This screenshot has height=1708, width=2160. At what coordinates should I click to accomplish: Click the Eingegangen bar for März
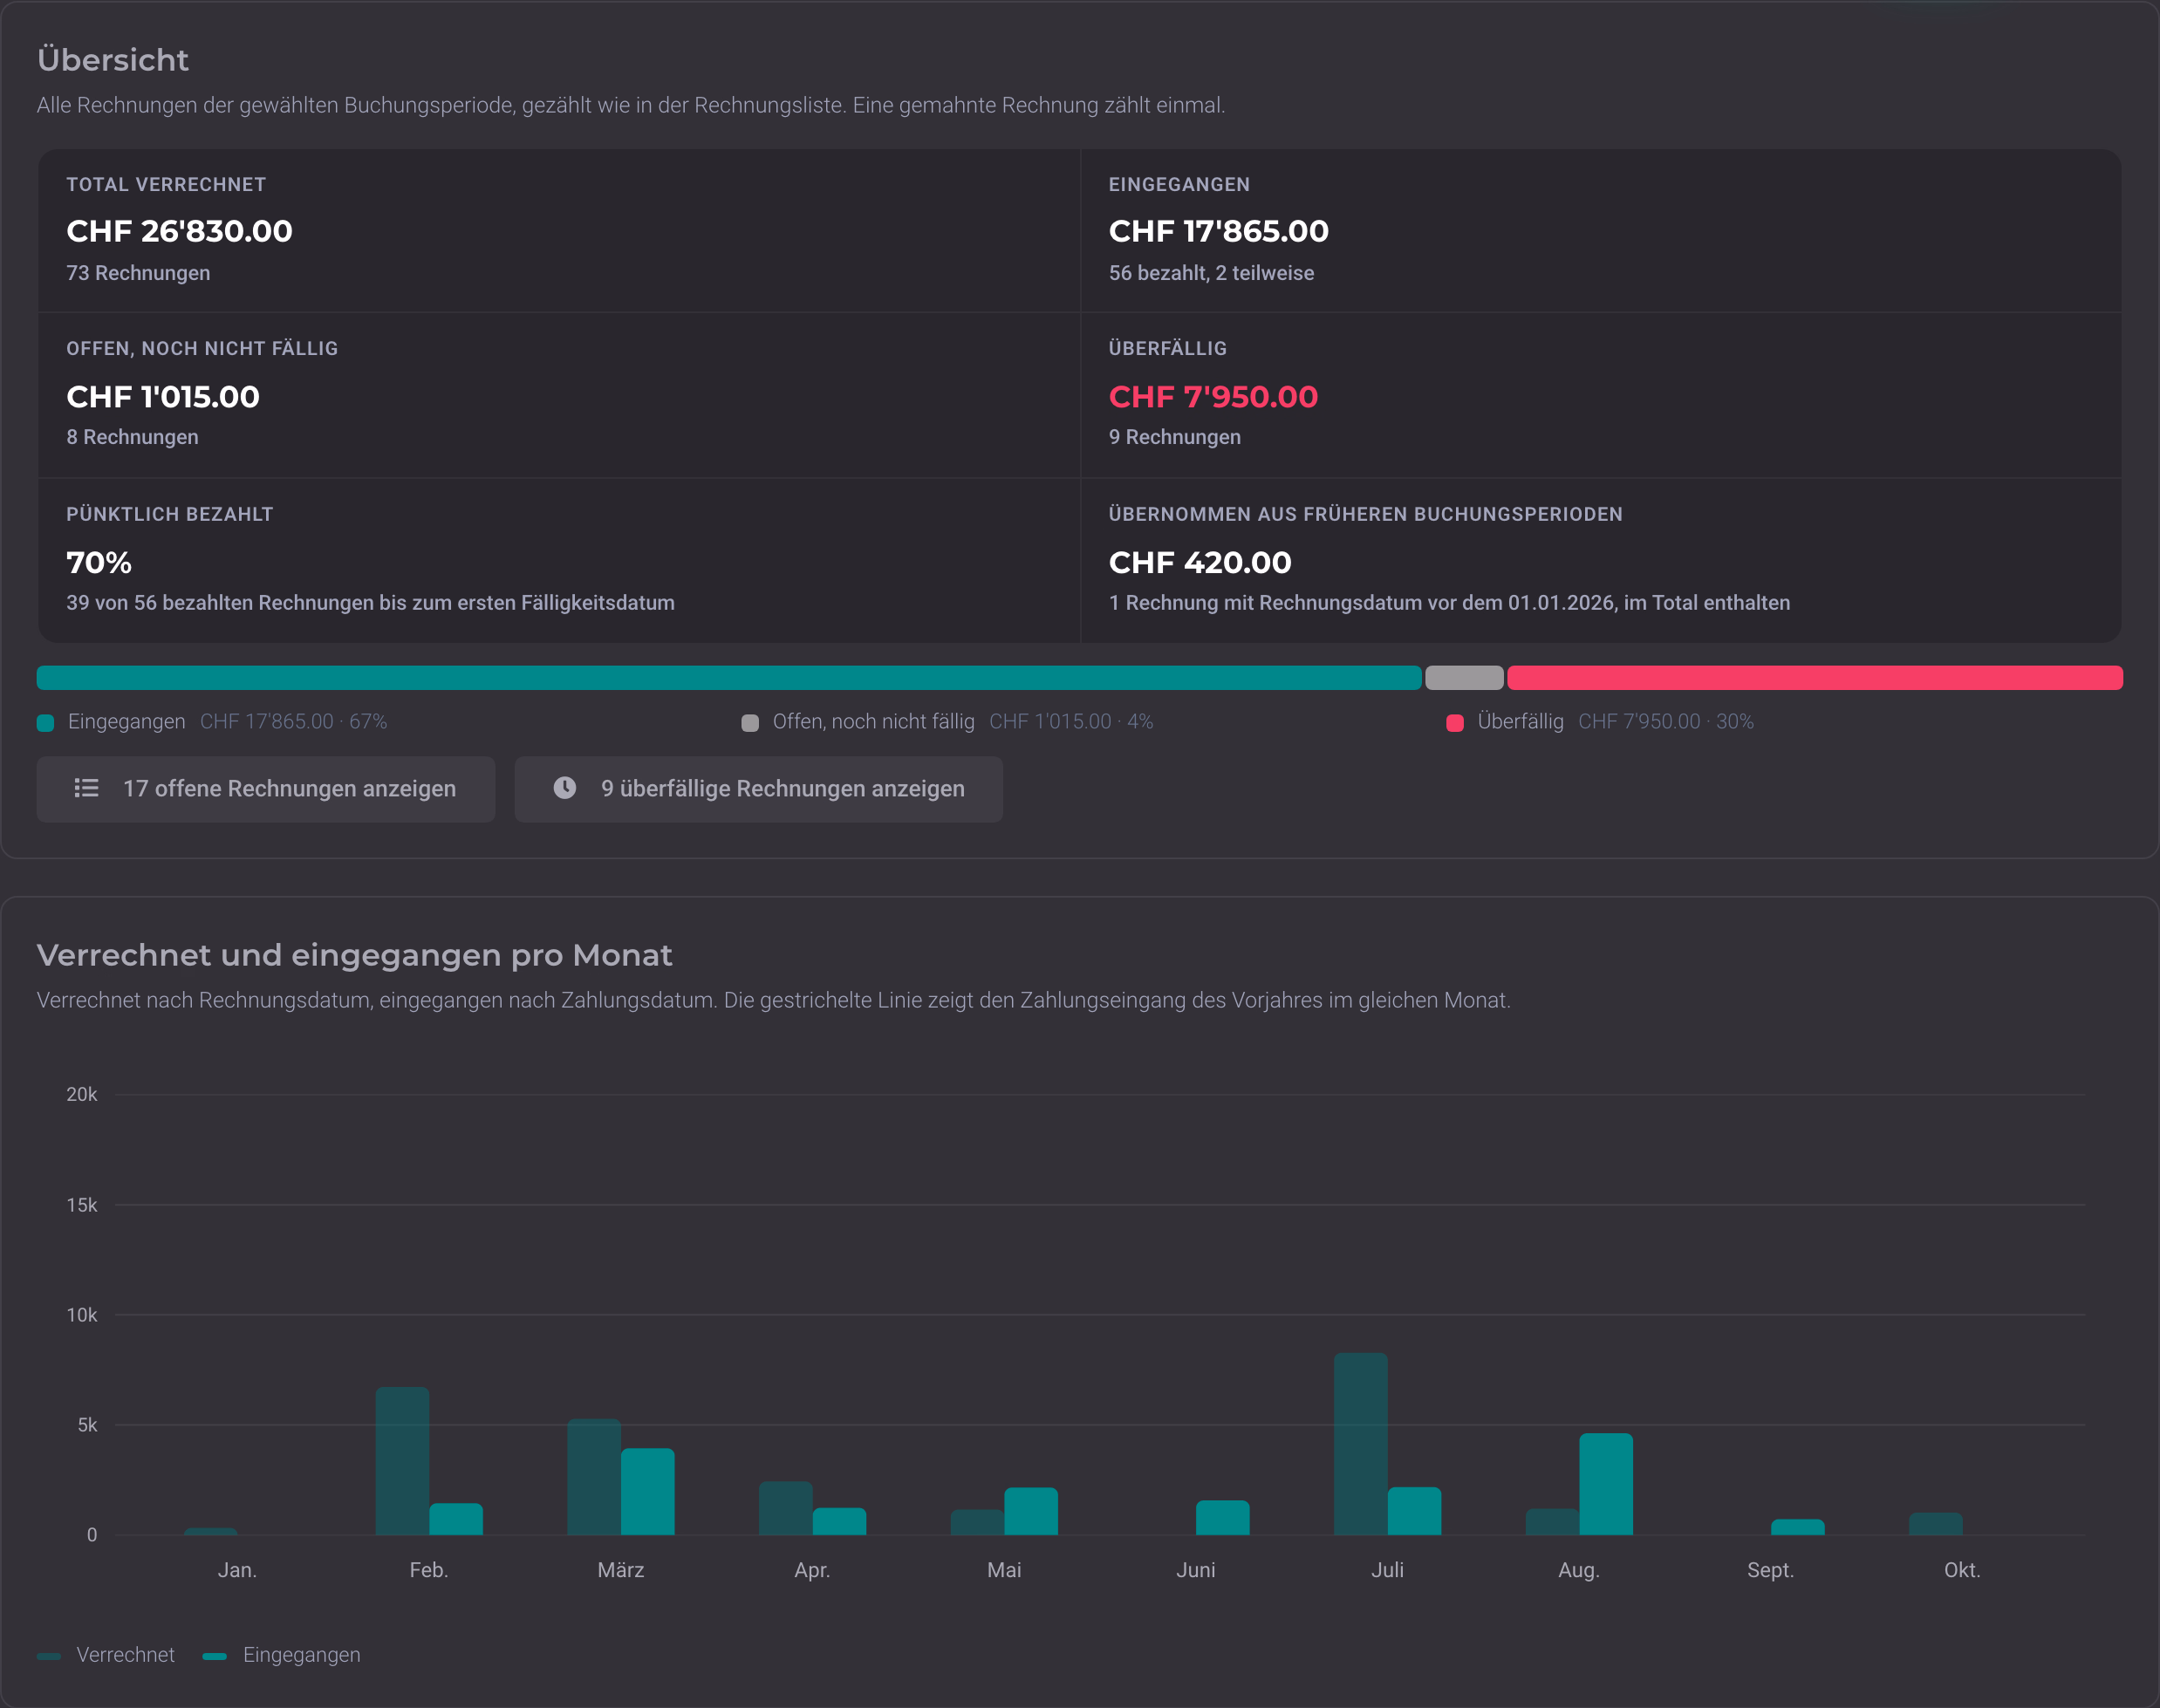[x=648, y=1491]
